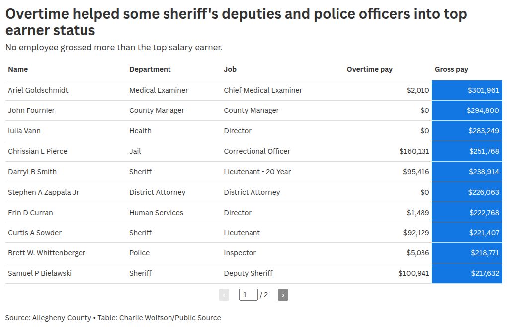The image size is (507, 327).
Task: Select the Human Services department cell
Action: pyautogui.click(x=156, y=213)
